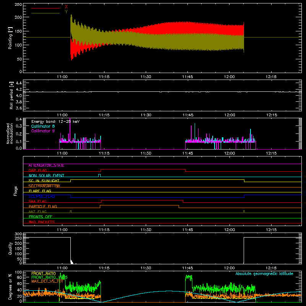Click the SAA_FLAG label

click(37, 201)
